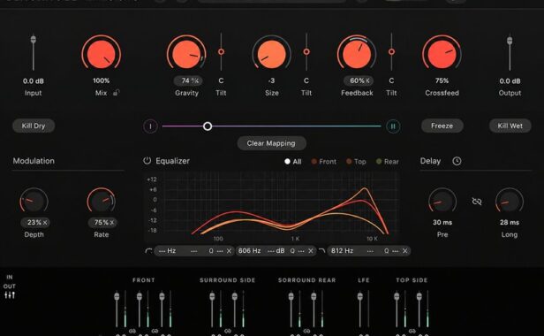The height and width of the screenshot is (336, 544).
Task: Click the Size Tilt slider handle
Action: [306, 52]
